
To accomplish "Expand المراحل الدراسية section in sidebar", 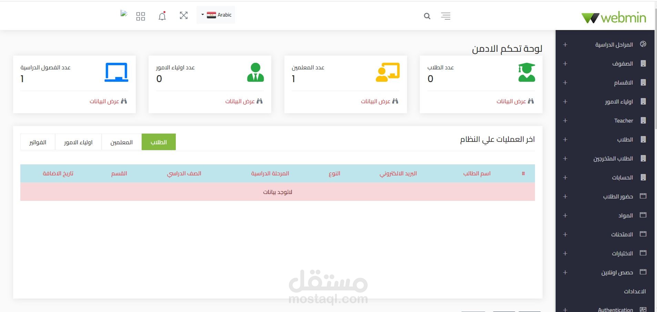I will tap(565, 44).
